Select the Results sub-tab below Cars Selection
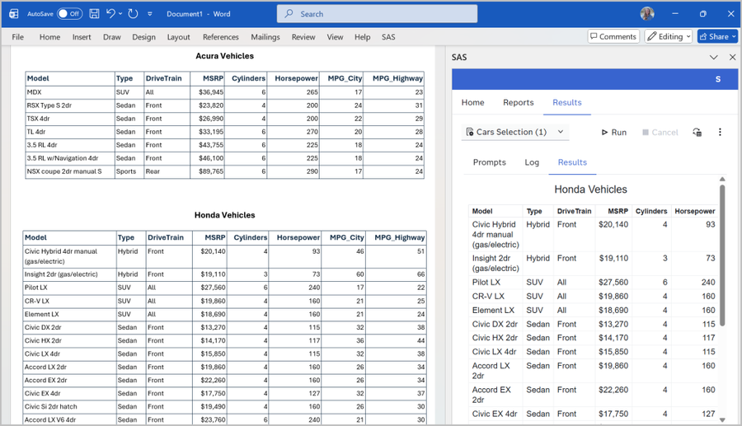Screen dimensions: 742x426 point(572,162)
